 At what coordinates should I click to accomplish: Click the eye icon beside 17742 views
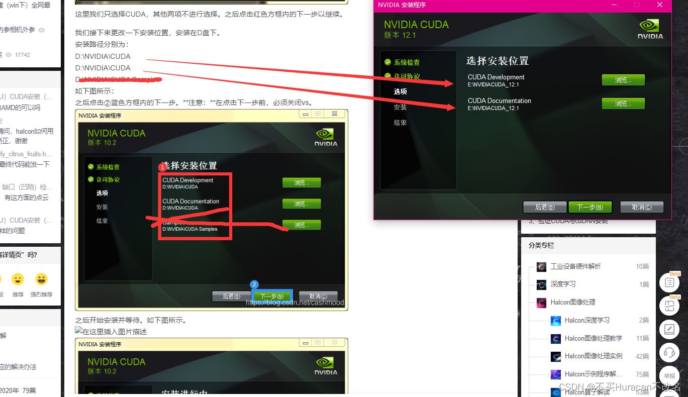click(x=8, y=55)
